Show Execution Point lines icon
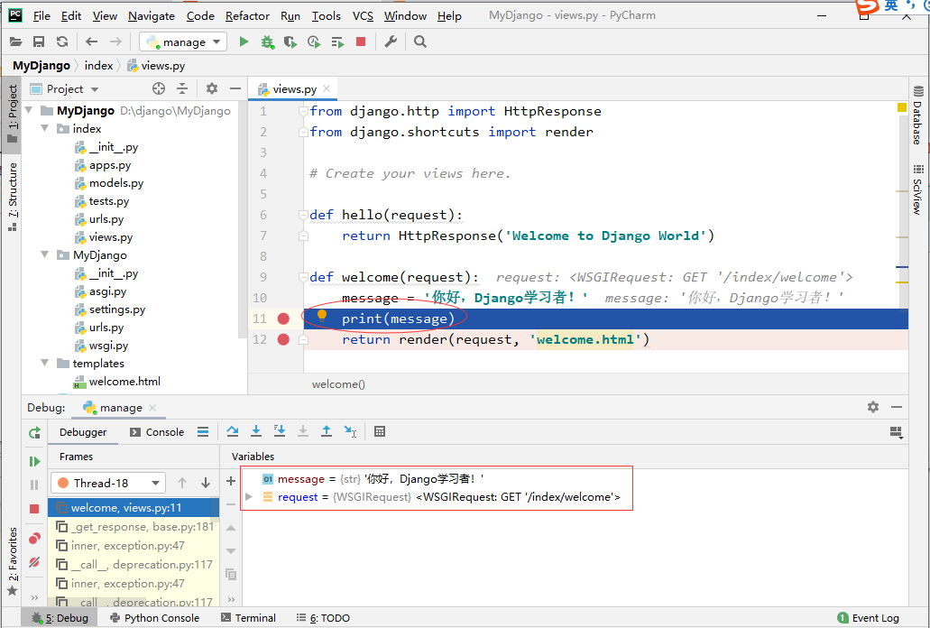The width and height of the screenshot is (930, 628). 203,431
